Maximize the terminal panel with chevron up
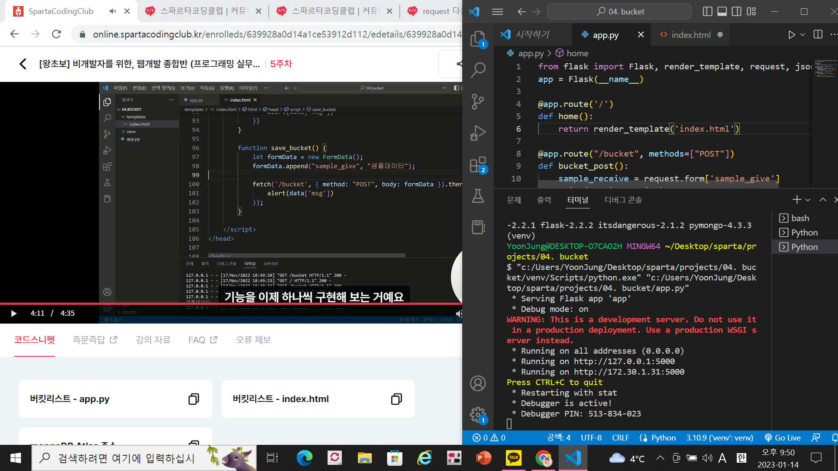The width and height of the screenshot is (838, 471). (823, 200)
